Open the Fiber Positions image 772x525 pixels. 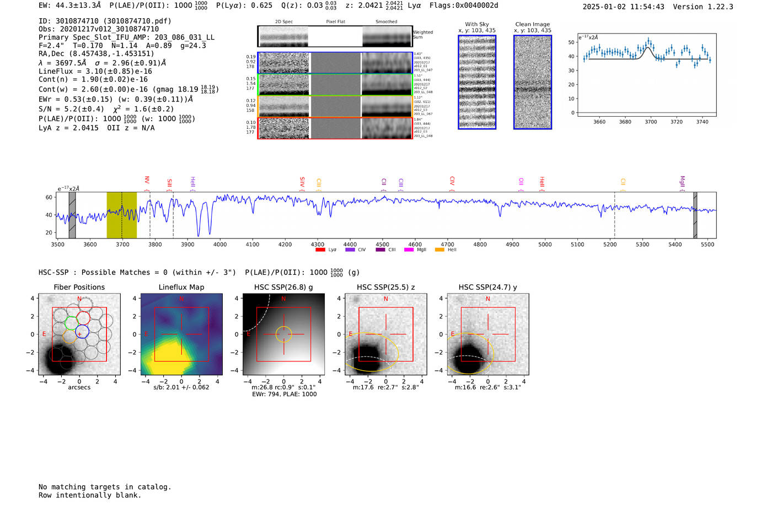click(x=79, y=334)
